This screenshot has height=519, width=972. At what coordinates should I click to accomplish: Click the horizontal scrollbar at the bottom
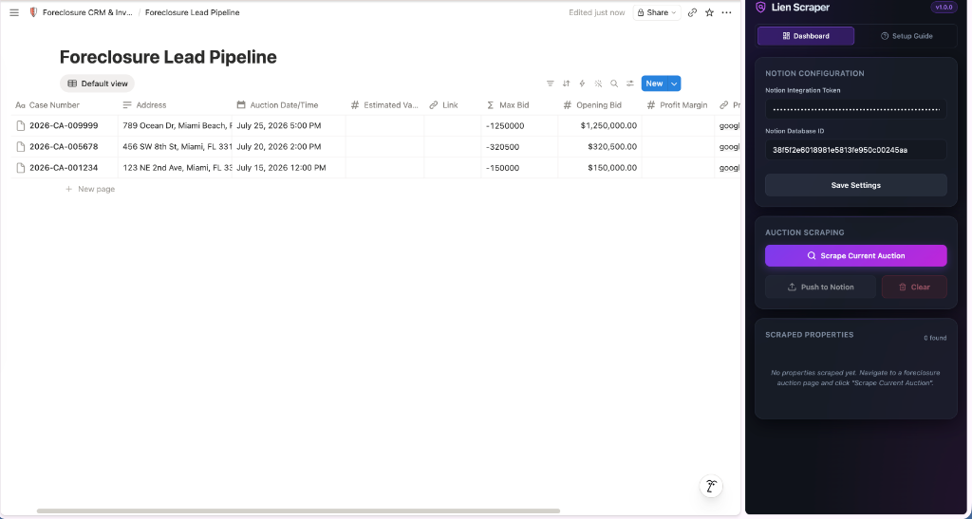(x=298, y=511)
